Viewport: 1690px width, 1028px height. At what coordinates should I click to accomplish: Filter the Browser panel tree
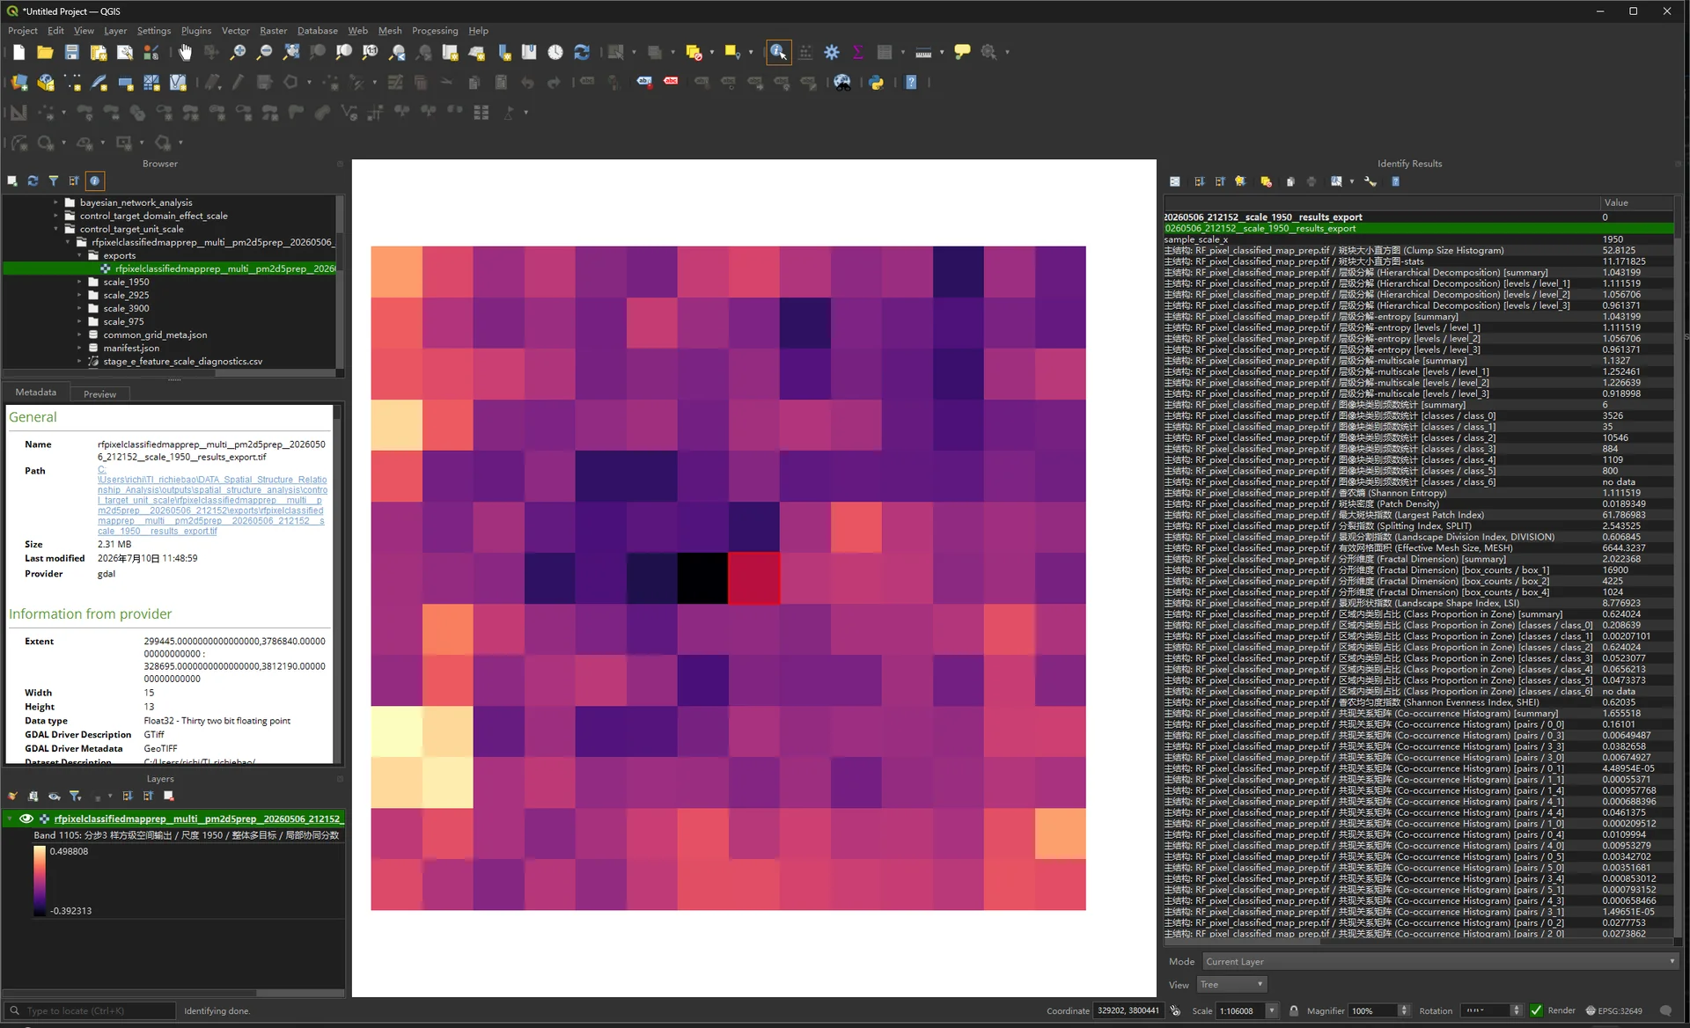click(54, 181)
